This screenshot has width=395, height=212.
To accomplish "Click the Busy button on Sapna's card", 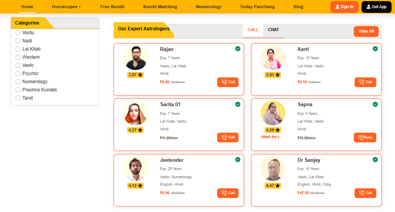I will (365, 137).
